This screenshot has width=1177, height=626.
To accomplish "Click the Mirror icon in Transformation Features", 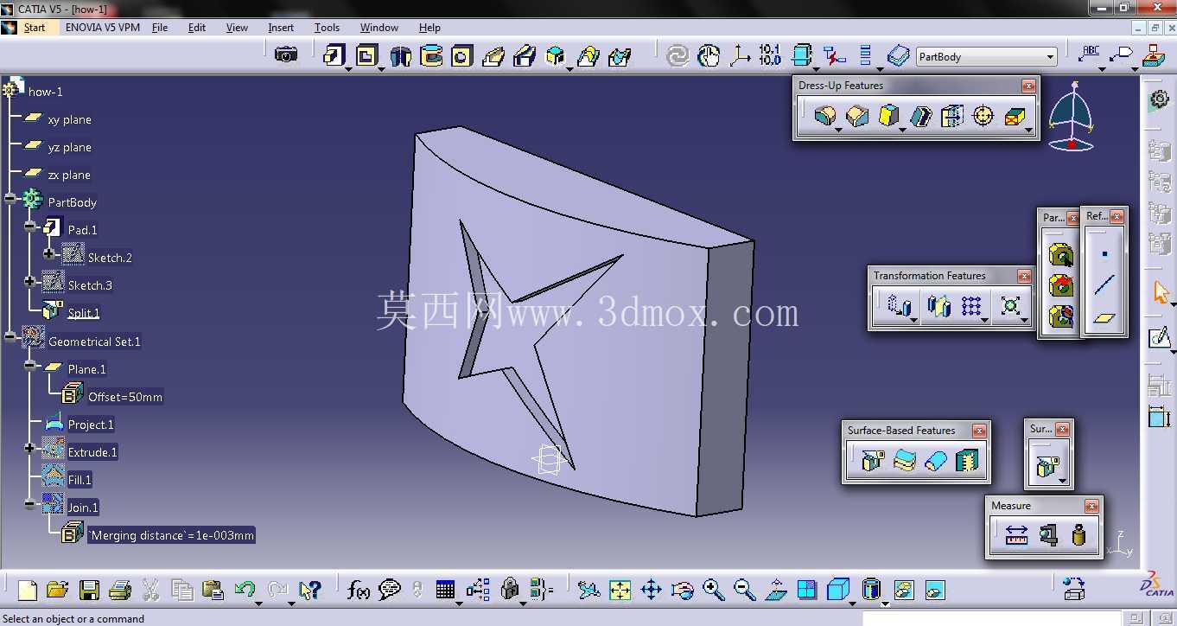I will [x=938, y=305].
